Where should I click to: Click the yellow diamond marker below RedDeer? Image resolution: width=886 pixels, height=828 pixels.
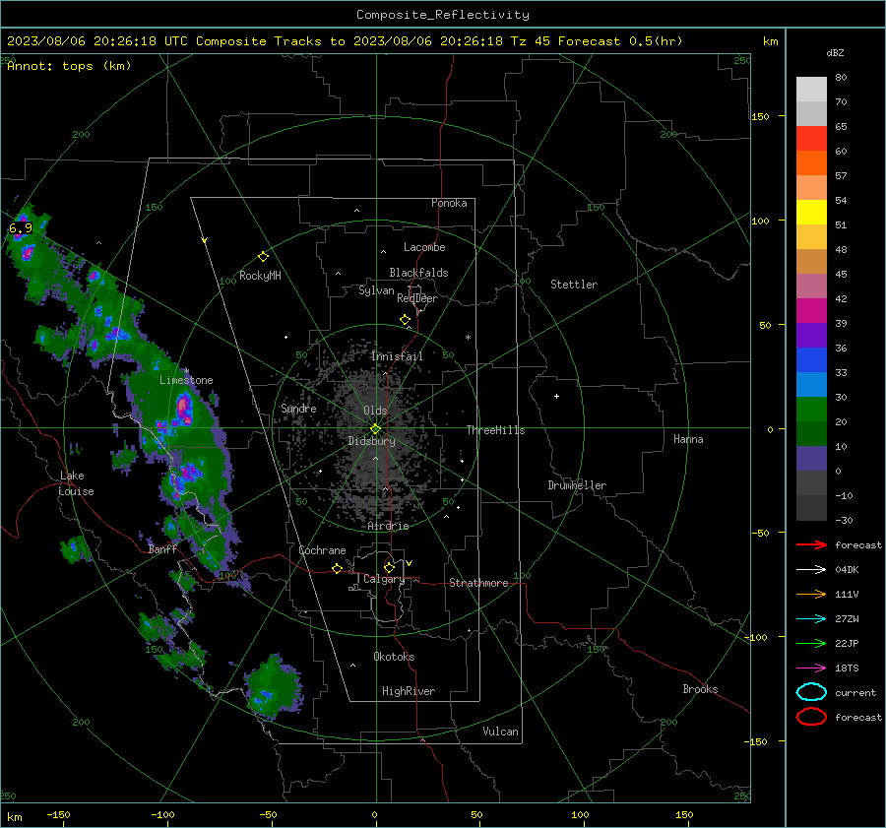pyautogui.click(x=405, y=320)
